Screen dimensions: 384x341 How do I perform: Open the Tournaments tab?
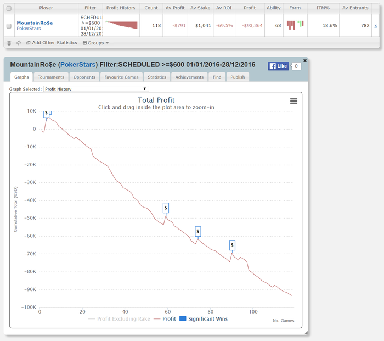tap(51, 77)
